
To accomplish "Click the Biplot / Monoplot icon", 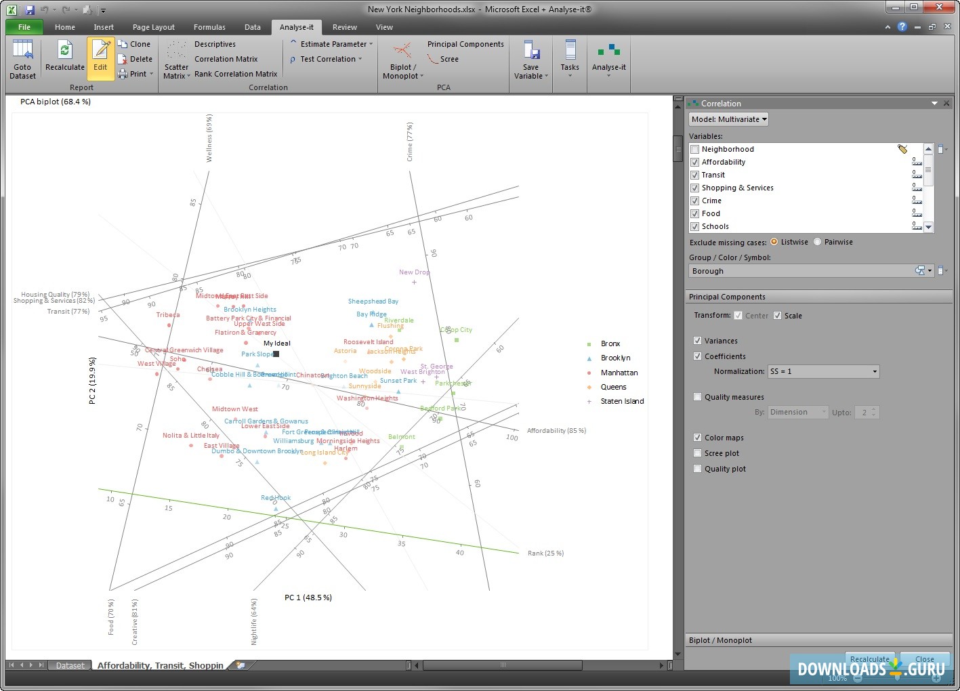I will point(401,58).
